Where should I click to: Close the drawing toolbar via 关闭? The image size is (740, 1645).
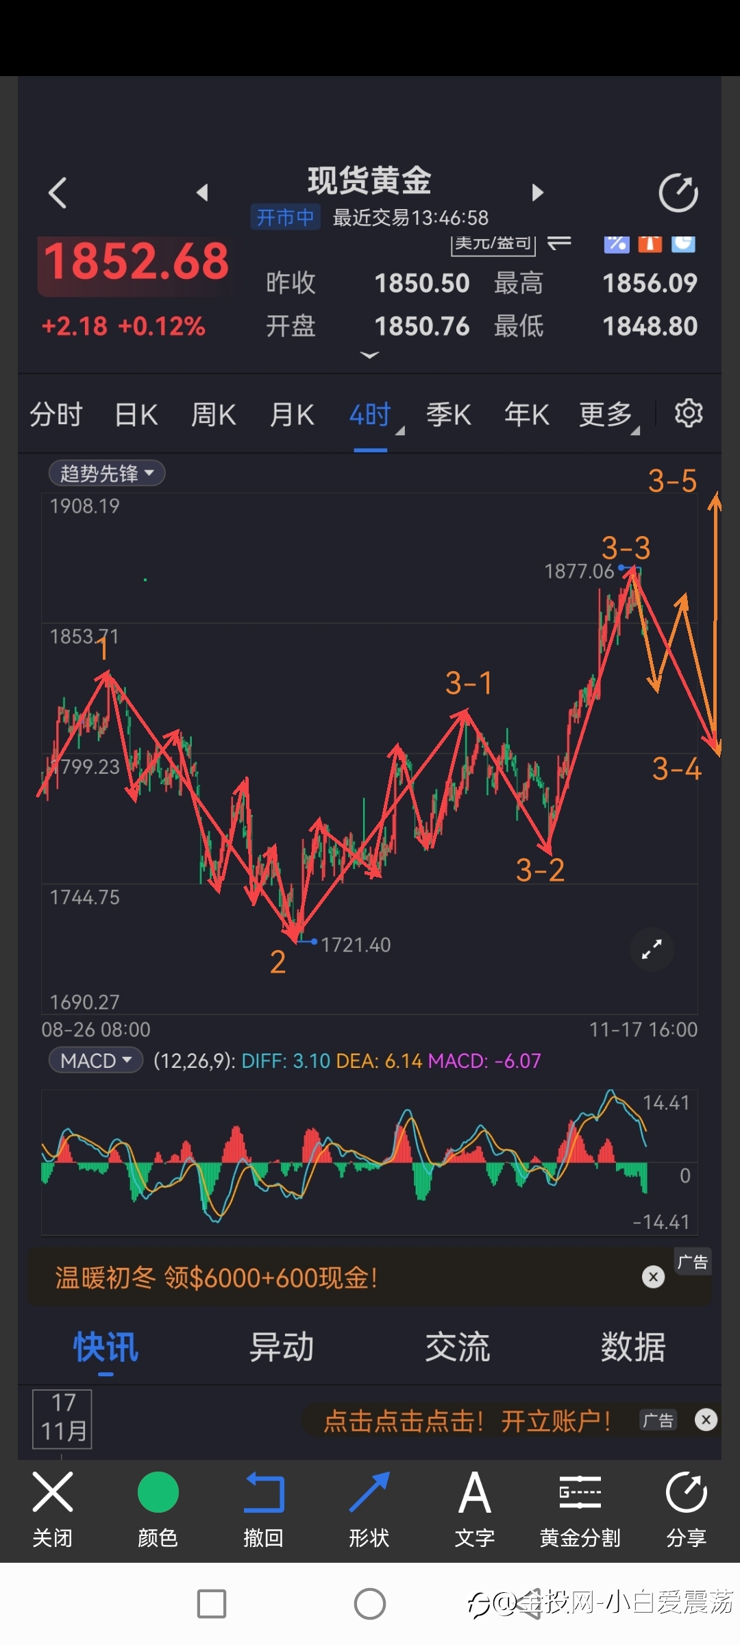pyautogui.click(x=53, y=1509)
